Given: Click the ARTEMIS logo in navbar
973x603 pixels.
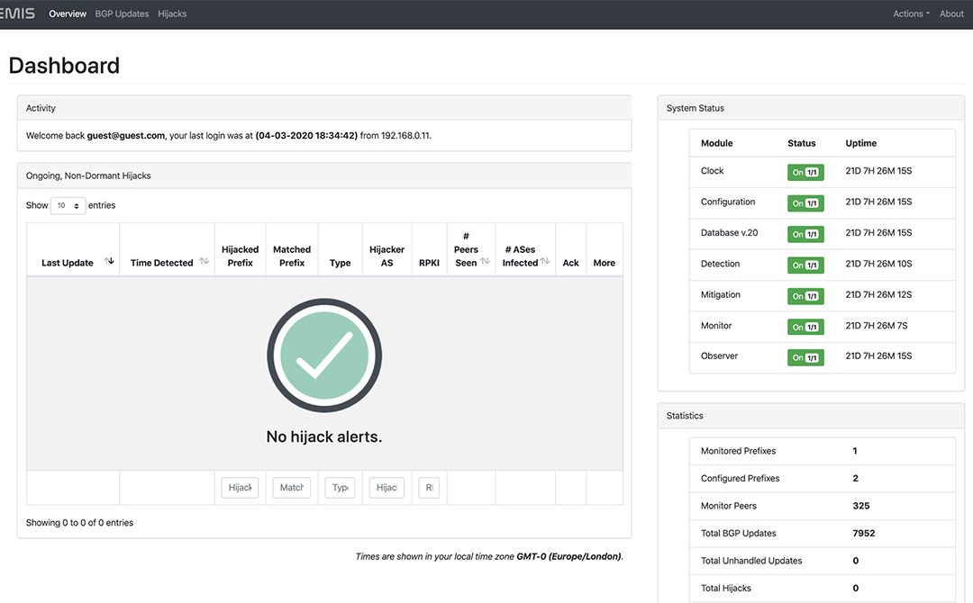Looking at the screenshot, I should click(17, 13).
